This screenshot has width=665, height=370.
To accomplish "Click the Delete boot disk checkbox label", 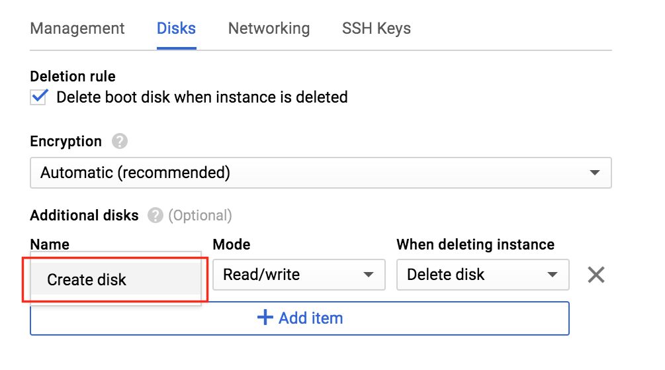I will click(x=202, y=97).
